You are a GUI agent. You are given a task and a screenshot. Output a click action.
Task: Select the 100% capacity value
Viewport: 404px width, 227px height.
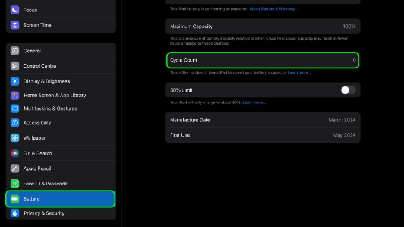pos(349,26)
